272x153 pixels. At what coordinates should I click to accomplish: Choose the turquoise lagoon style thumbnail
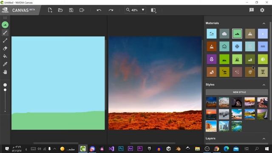pos(237,126)
